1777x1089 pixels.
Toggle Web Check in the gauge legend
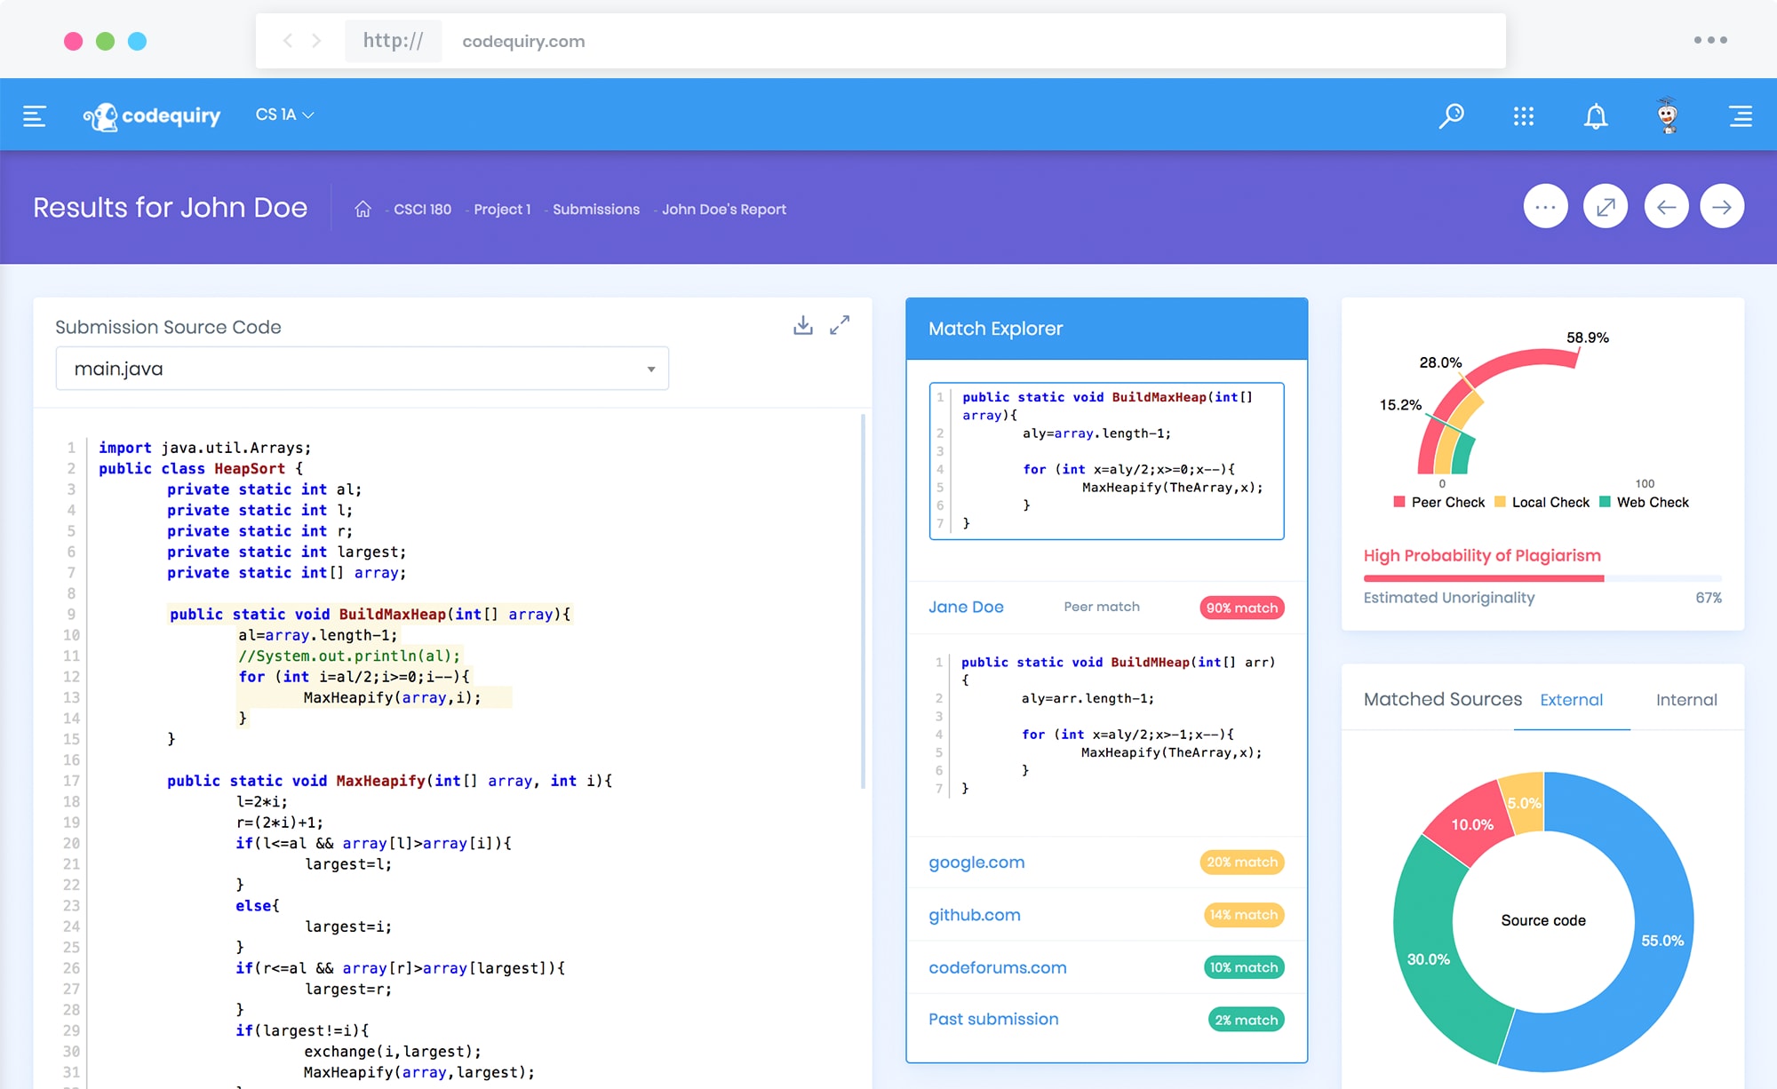1645,502
